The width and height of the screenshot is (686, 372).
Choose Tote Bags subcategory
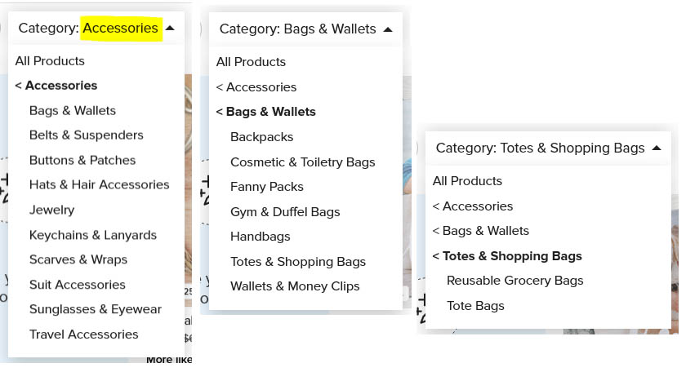[x=475, y=306]
